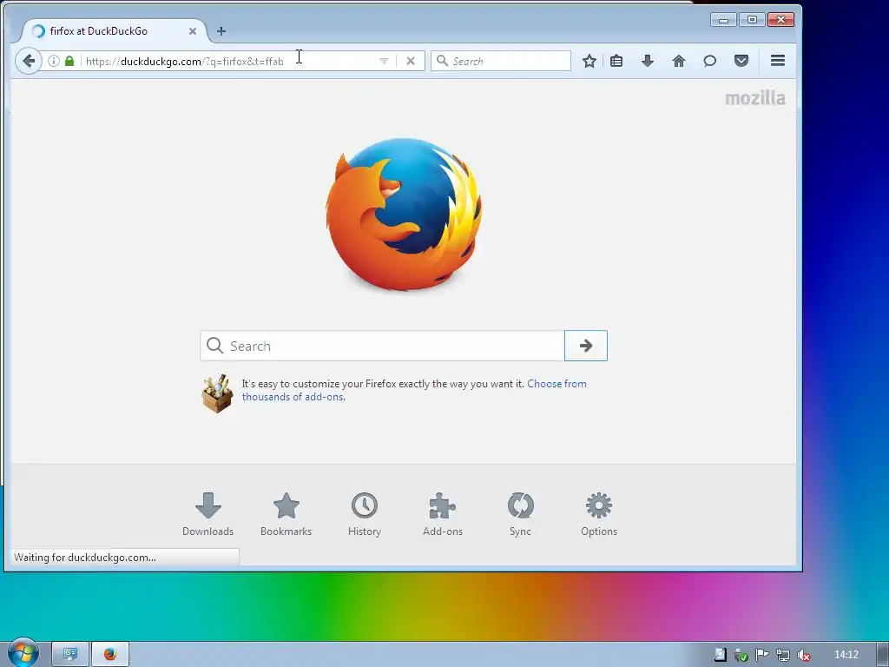The height and width of the screenshot is (667, 889).
Task: Close the 'firfox at DuckDuckGo' tab
Action: [193, 31]
